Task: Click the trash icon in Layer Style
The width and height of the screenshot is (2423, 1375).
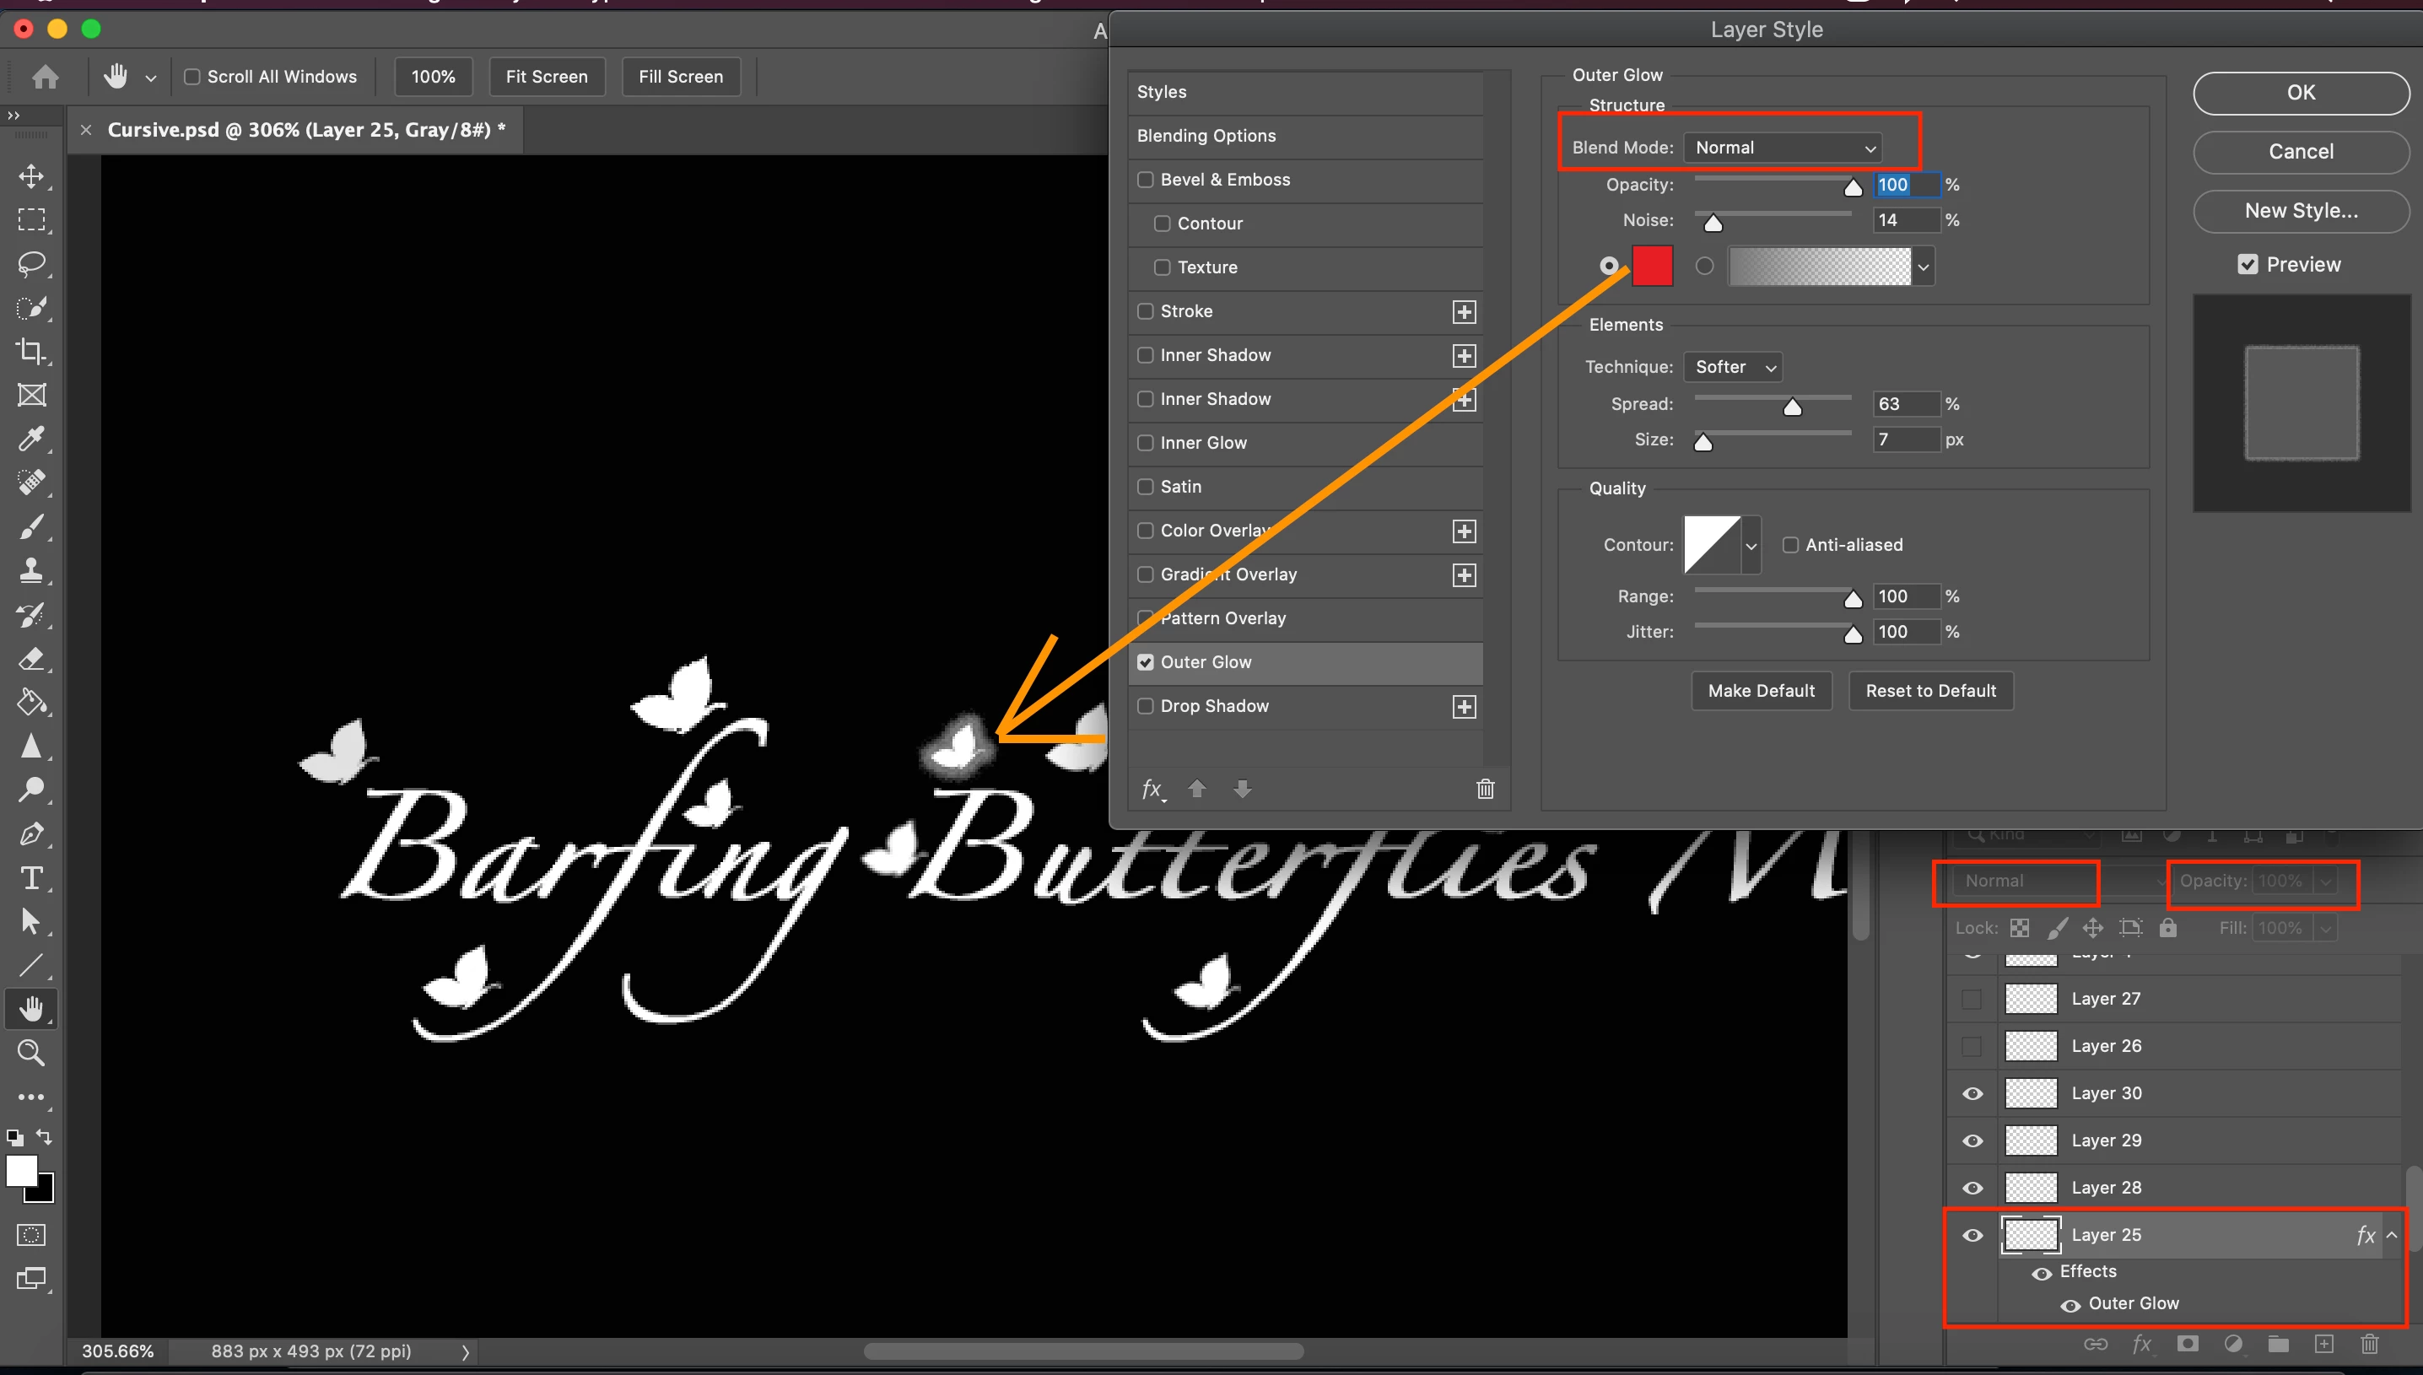Action: click(x=1484, y=789)
